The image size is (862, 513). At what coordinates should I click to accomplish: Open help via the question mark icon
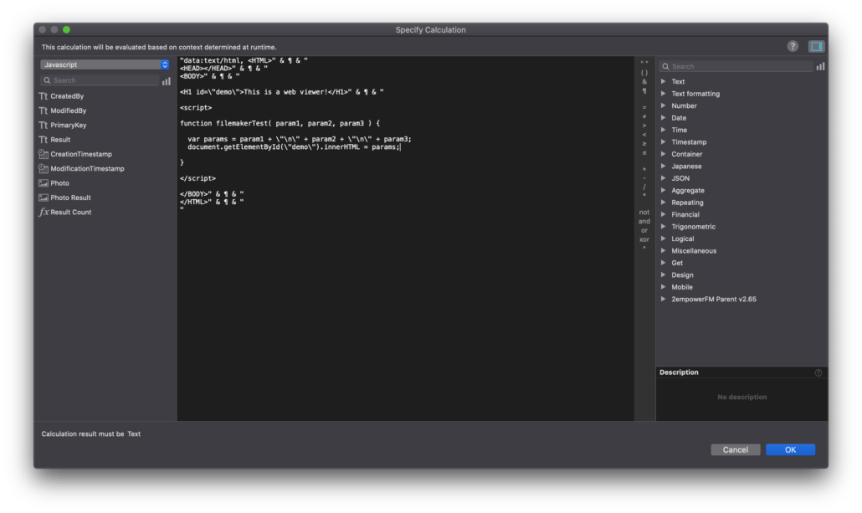tap(792, 46)
